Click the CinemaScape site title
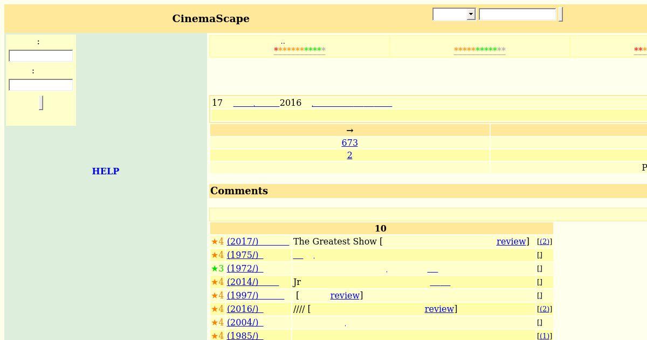This screenshot has height=340, width=647. point(211,18)
